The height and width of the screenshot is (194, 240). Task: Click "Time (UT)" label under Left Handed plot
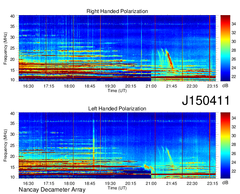coord(117,188)
